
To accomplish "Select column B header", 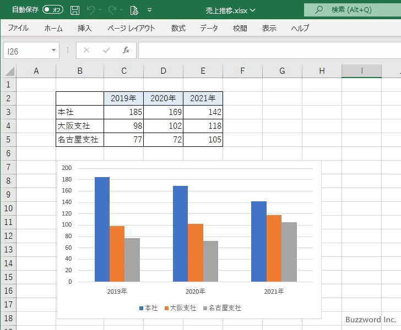I will click(x=80, y=71).
